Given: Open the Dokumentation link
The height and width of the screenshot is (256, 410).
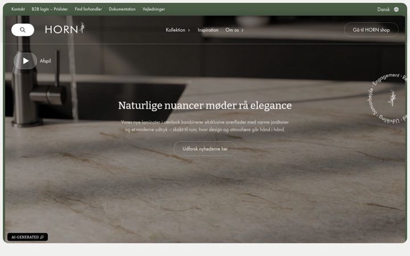Looking at the screenshot, I should click(122, 9).
